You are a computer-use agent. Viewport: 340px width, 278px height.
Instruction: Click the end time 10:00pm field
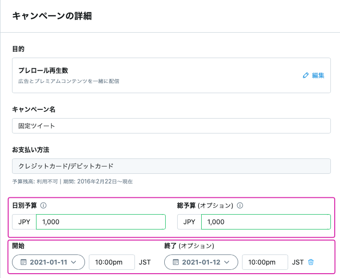tap(265, 262)
